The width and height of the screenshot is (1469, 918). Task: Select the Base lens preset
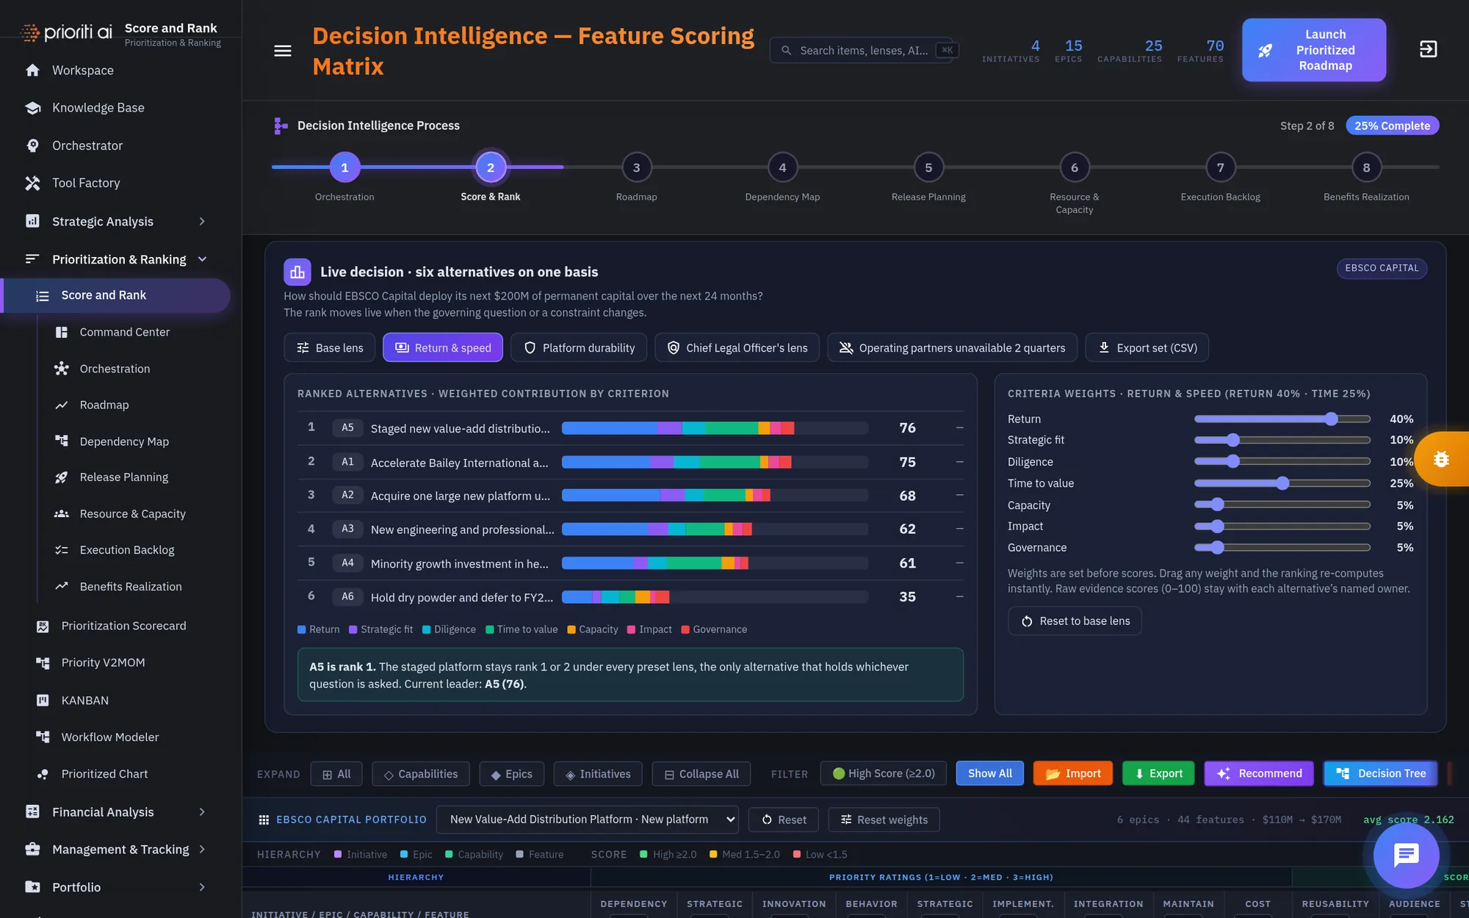click(x=330, y=347)
